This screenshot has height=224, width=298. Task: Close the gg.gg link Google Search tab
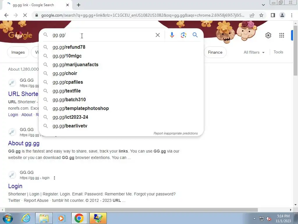click(68, 5)
